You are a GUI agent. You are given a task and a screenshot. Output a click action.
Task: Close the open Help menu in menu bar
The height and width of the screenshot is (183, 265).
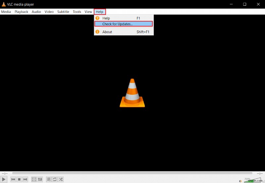100,12
